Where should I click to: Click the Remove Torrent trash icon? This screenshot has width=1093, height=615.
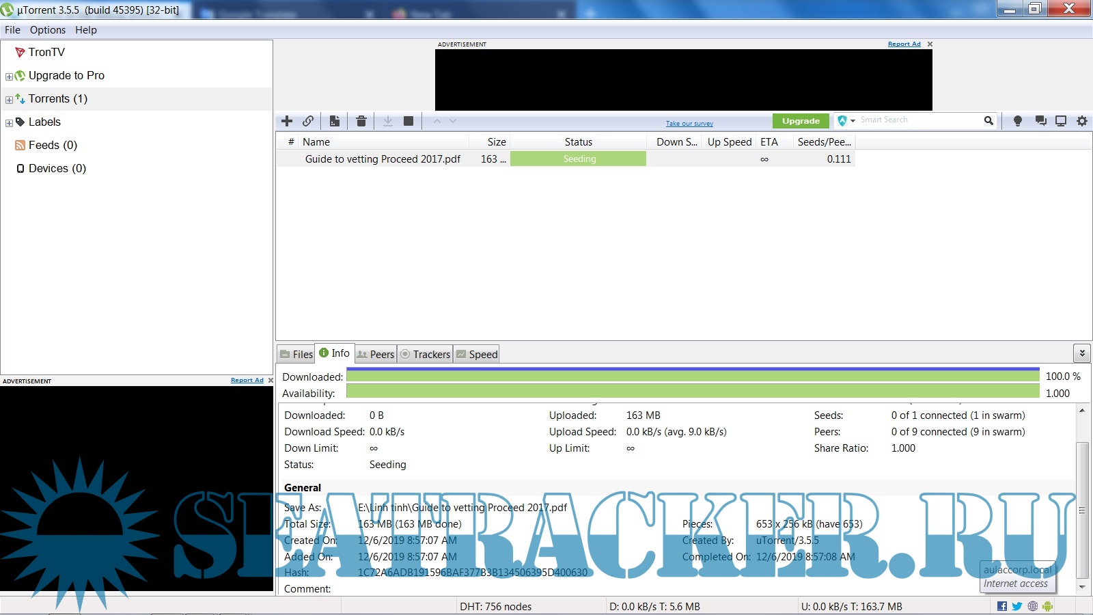pos(361,121)
